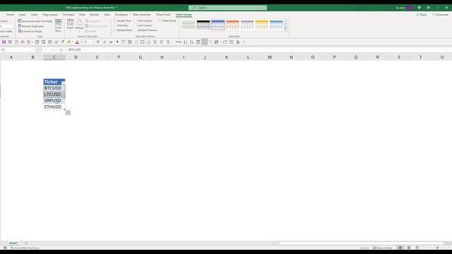Click the new blank document icon
Image resolution: width=452 pixels, height=254 pixels.
click(x=16, y=42)
